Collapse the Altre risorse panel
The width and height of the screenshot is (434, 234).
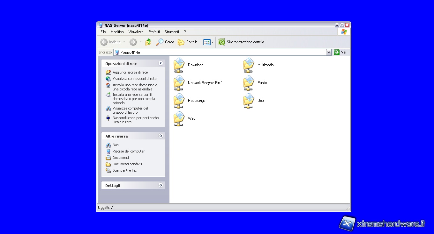click(x=161, y=136)
